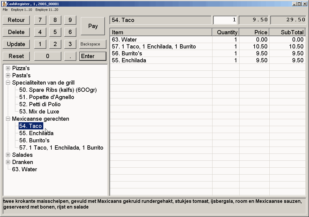Click the Price column header
Image resolution: width=309 pixels, height=217 pixels.
[x=254, y=32]
